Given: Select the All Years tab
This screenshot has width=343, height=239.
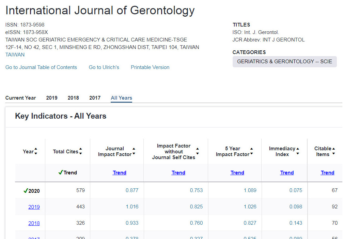Looking at the screenshot, I should tap(121, 98).
